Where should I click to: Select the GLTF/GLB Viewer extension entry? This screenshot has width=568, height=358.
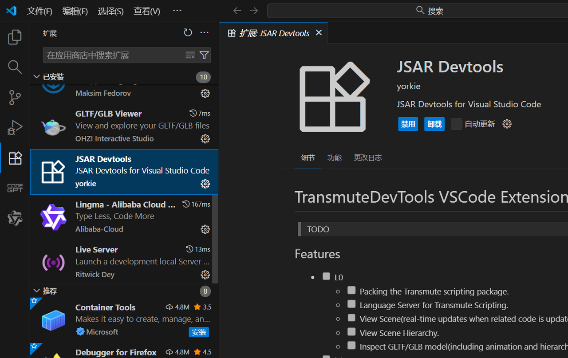124,126
